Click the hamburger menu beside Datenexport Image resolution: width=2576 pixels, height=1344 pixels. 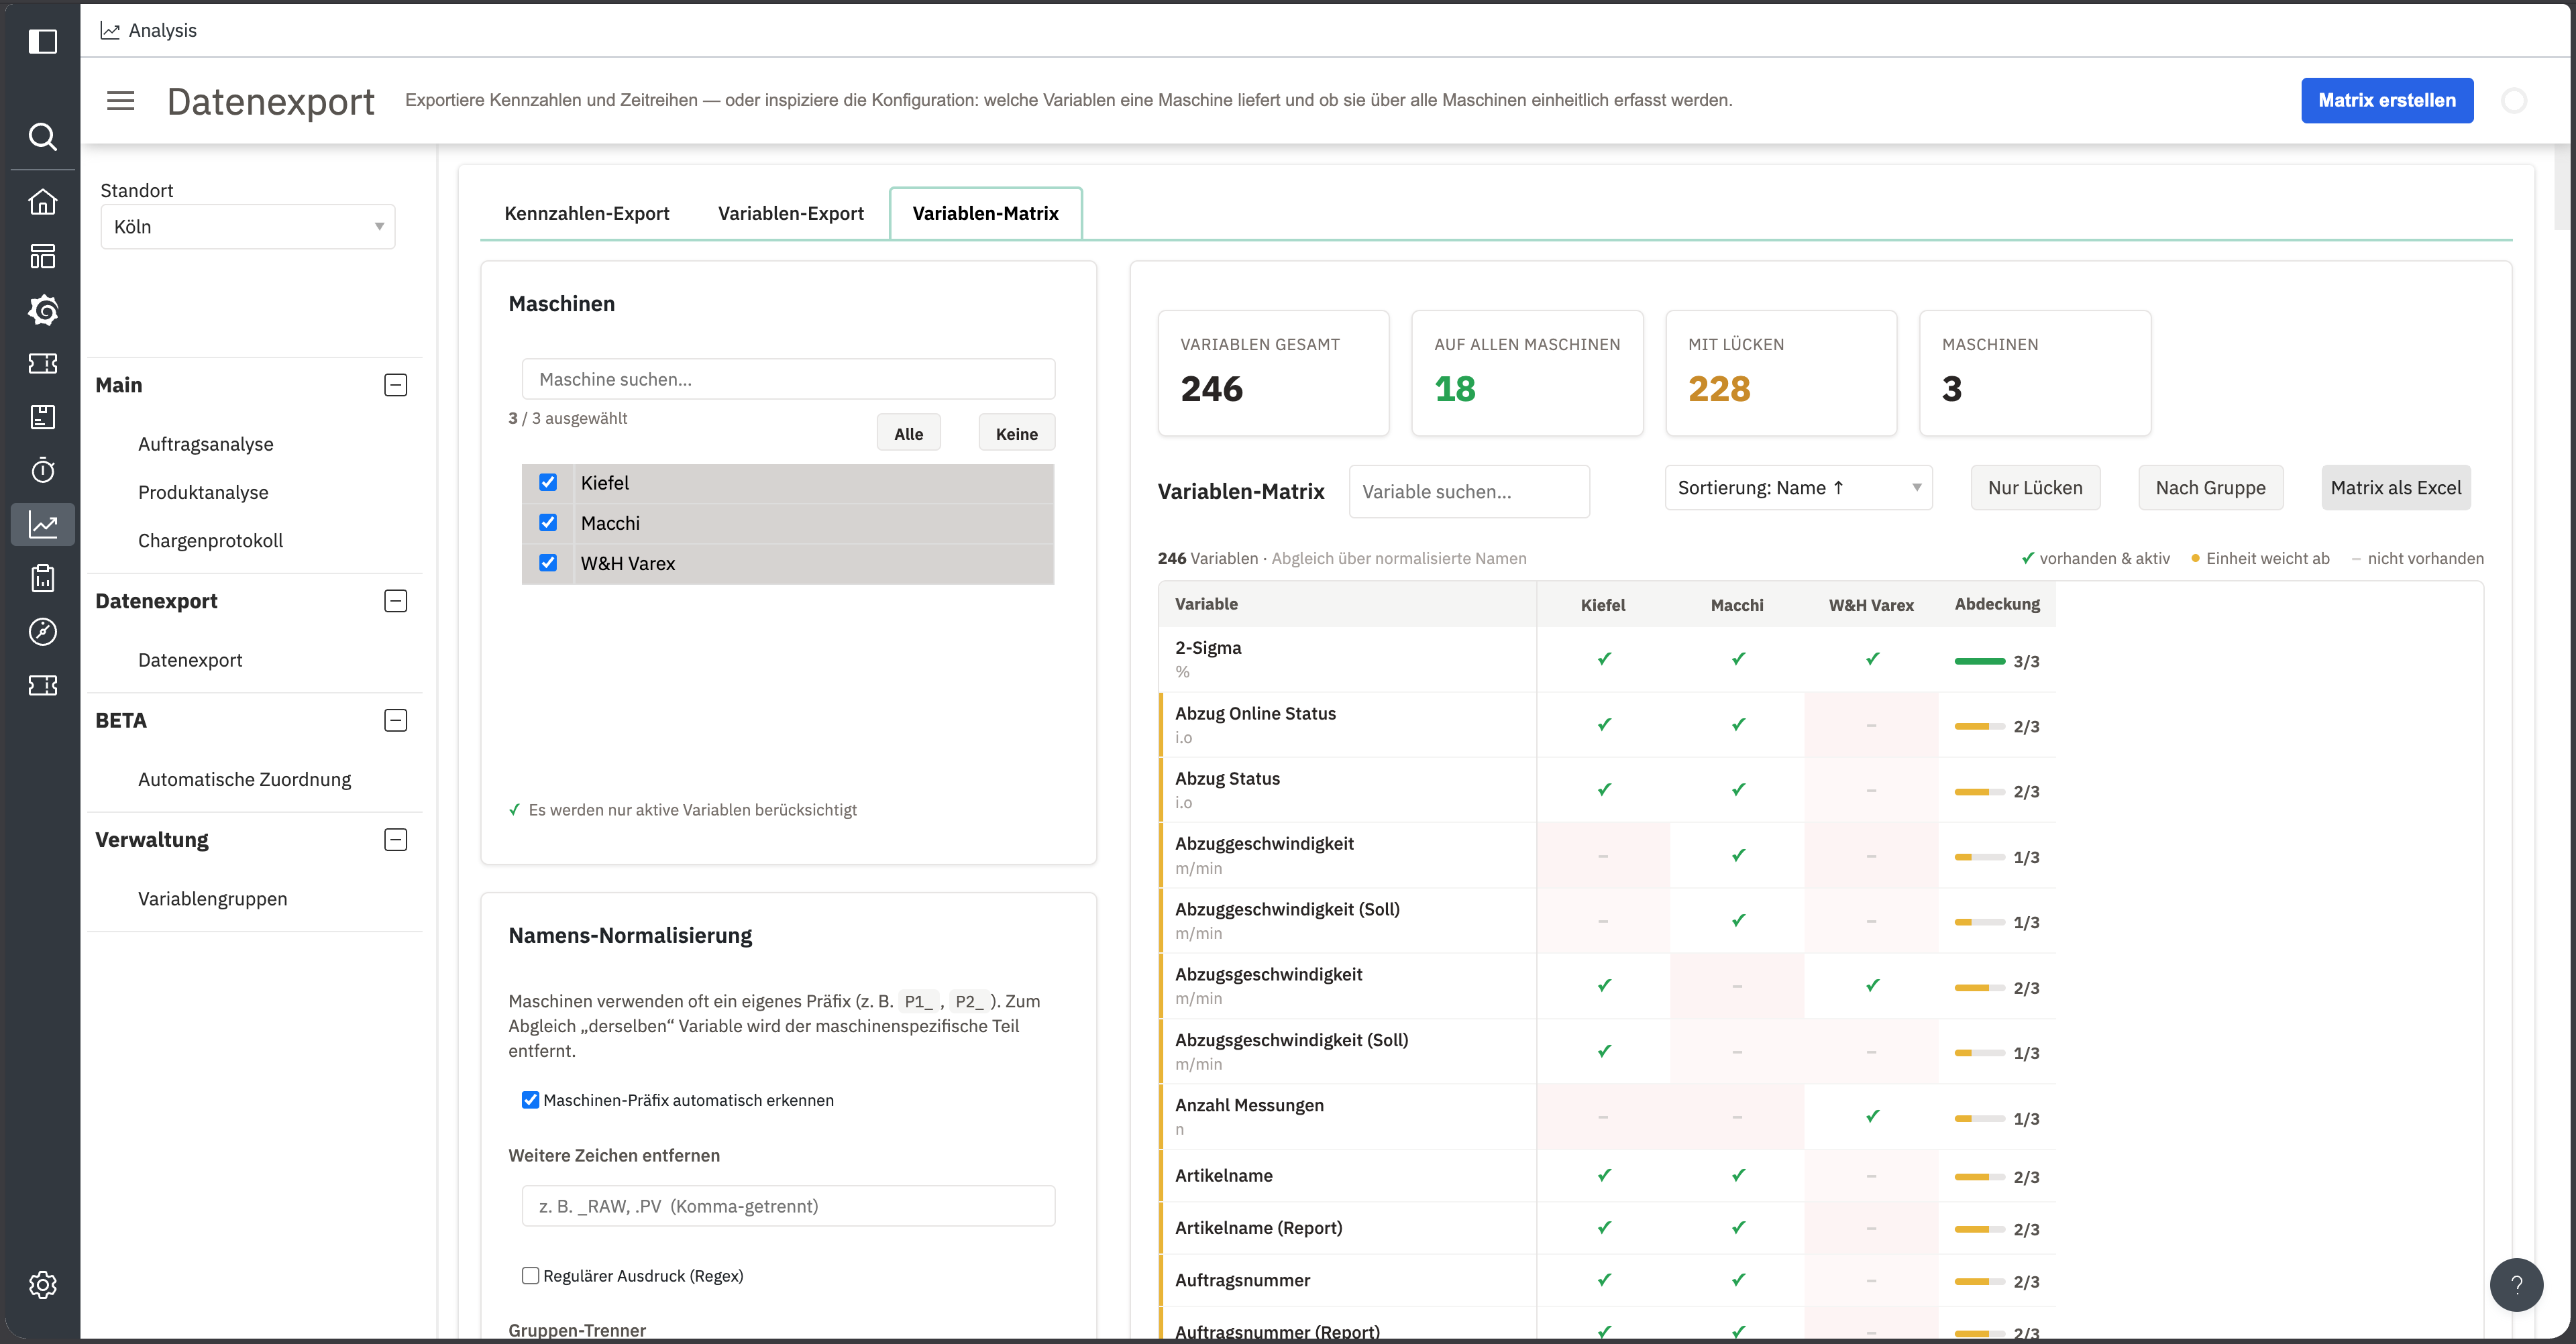[x=120, y=101]
